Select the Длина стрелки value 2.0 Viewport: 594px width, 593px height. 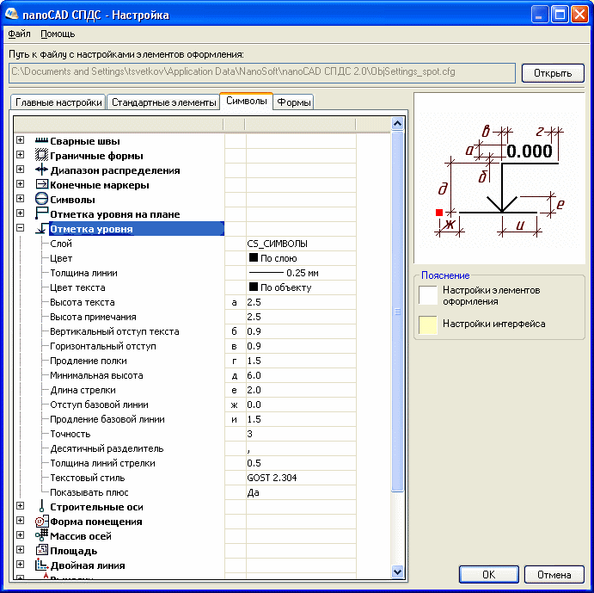coord(301,389)
